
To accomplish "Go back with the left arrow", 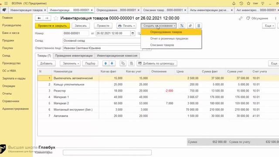I will coord(39,18).
